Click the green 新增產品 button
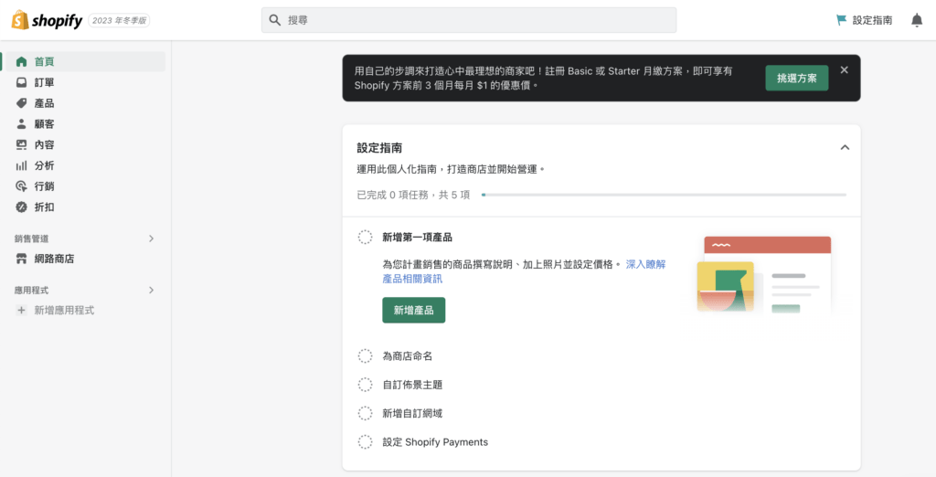 (414, 311)
